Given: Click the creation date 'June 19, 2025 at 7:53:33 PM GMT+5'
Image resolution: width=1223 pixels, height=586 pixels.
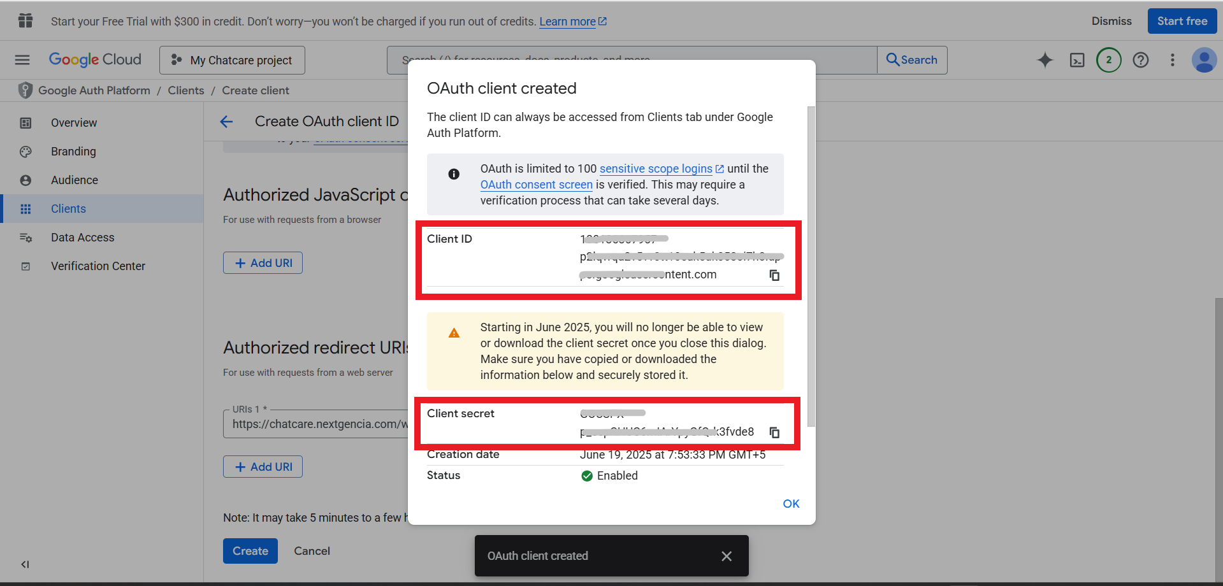Looking at the screenshot, I should [673, 455].
